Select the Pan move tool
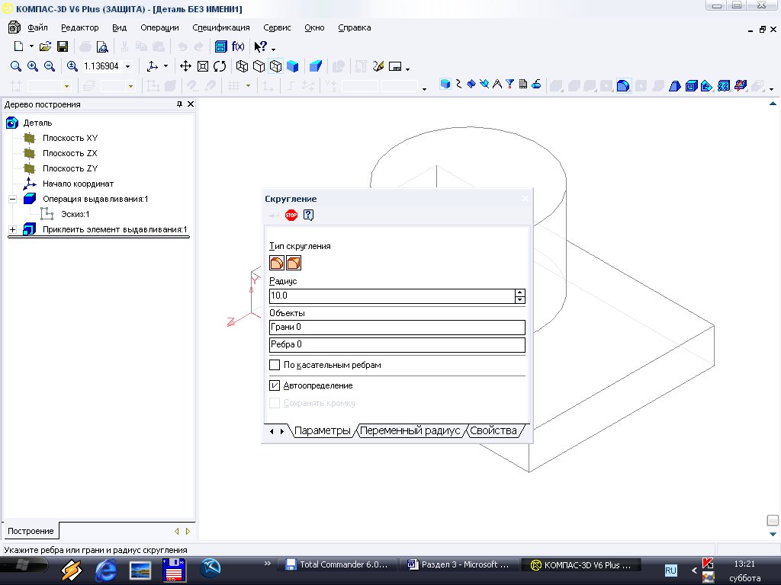Viewport: 781px width, 585px height. tap(186, 66)
